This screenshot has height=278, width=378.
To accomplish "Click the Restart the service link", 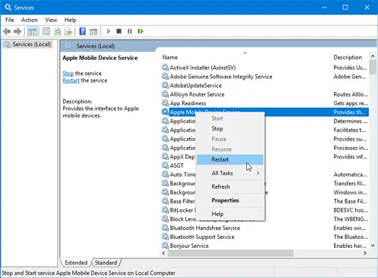I will (71, 80).
